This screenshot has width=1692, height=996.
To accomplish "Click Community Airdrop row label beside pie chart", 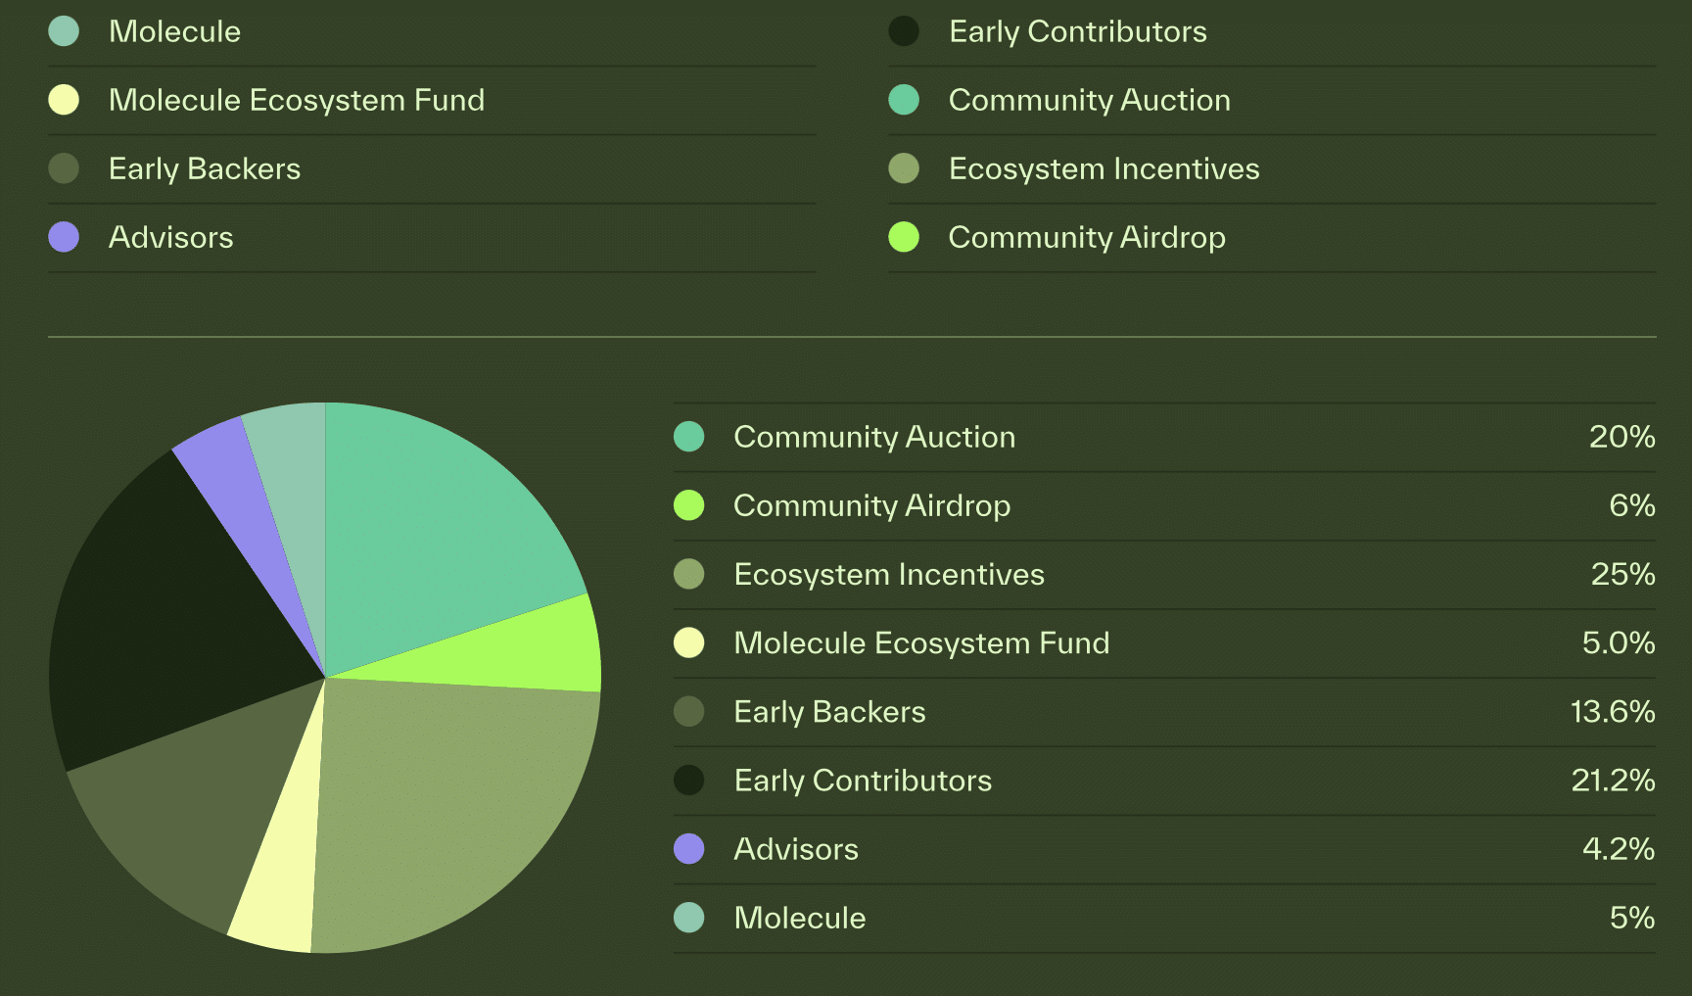I will pos(872,505).
